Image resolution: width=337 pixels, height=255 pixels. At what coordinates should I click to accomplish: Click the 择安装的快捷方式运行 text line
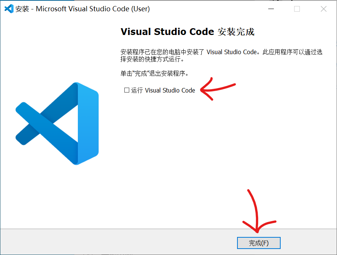(x=152, y=59)
